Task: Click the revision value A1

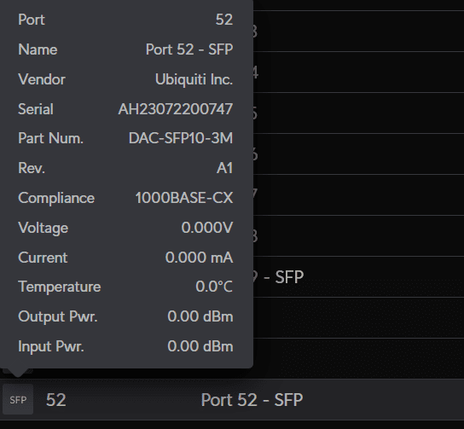Action: click(225, 168)
